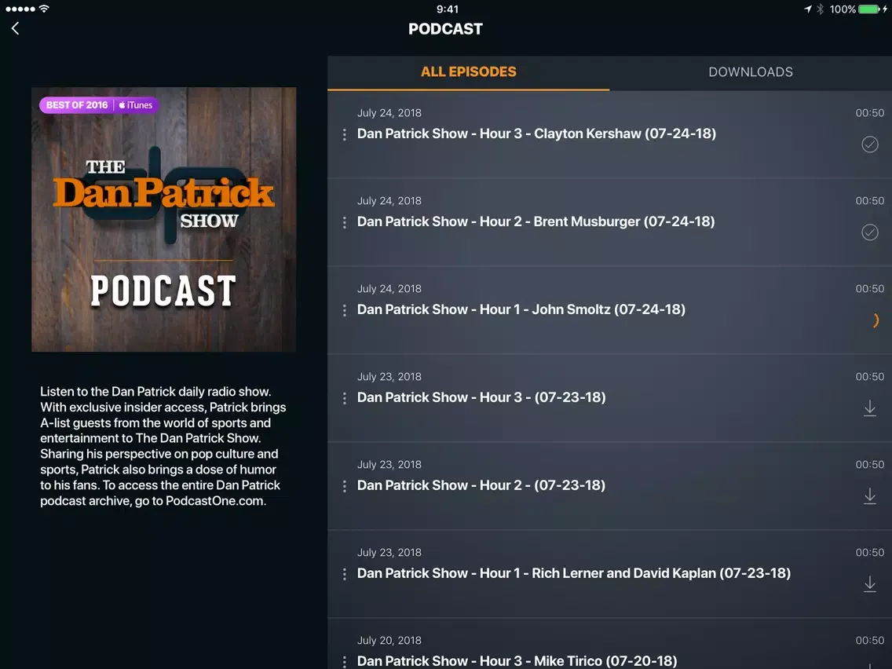Play Dan Patrick Show Hour 2 (07-23-18)
The height and width of the screenshot is (669, 892).
[481, 485]
